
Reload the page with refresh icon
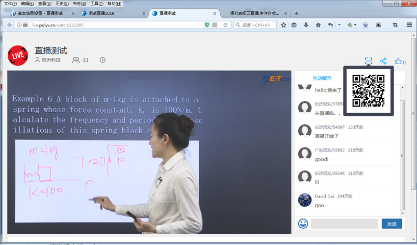(225, 25)
